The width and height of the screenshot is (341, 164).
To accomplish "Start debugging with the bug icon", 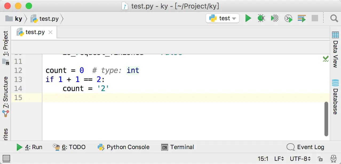I will coord(261,18).
